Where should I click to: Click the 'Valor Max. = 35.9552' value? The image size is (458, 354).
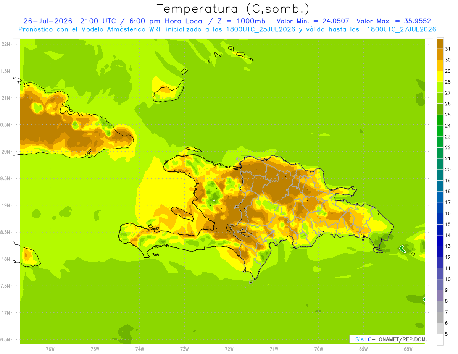393,21
